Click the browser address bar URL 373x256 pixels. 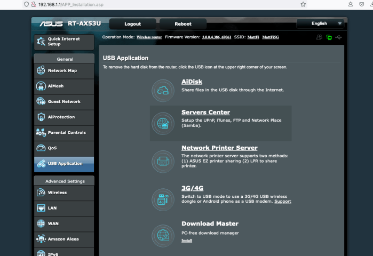point(71,4)
